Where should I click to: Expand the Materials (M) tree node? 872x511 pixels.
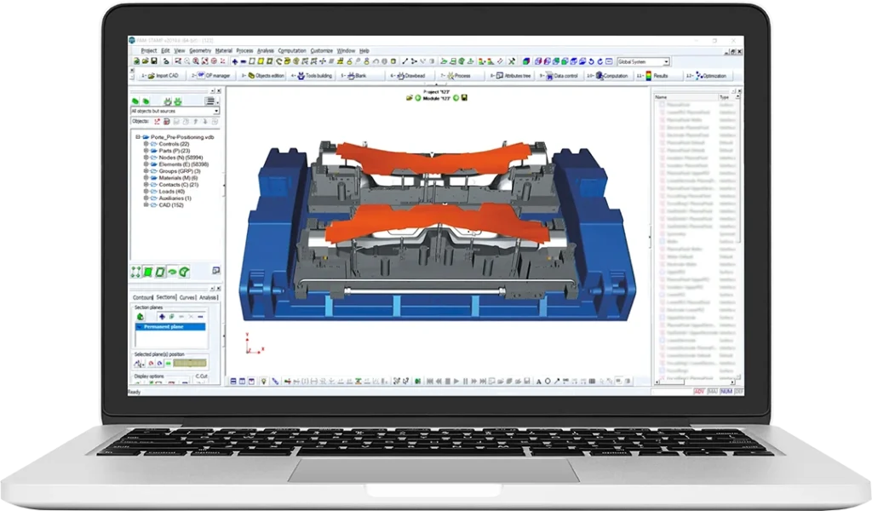(x=146, y=177)
